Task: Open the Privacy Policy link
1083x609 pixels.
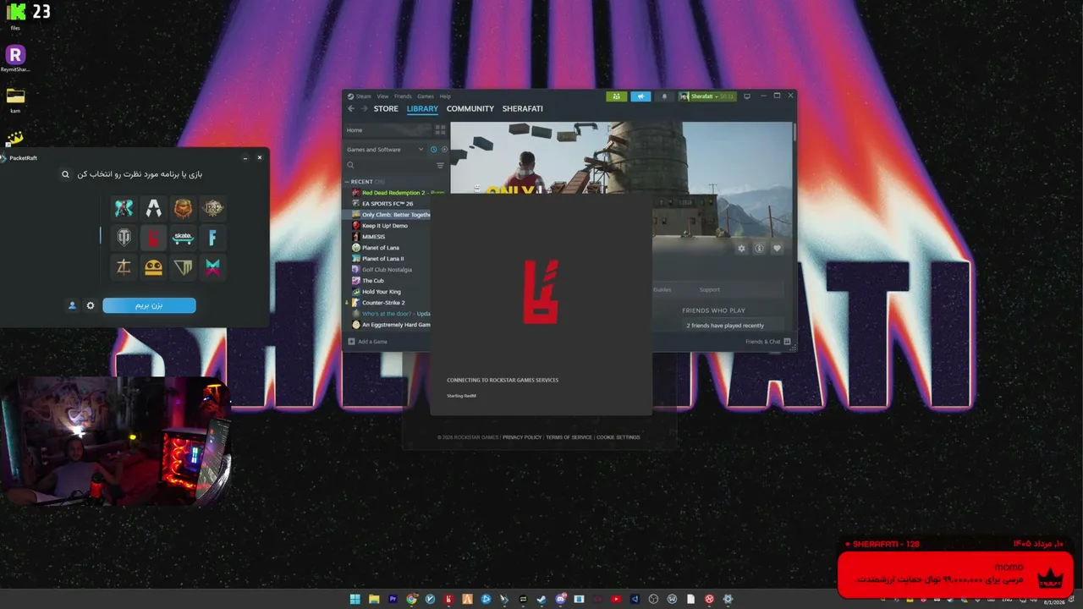Action: click(x=522, y=437)
